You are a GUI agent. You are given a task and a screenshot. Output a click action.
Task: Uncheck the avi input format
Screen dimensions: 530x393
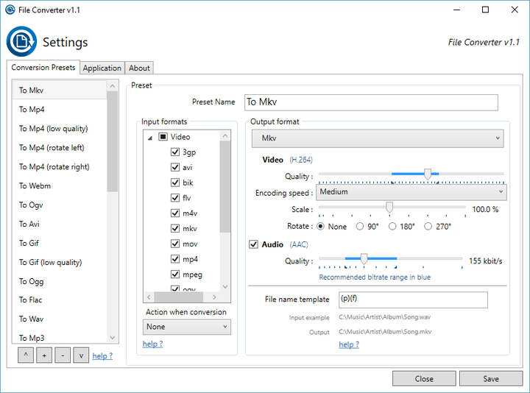coord(175,167)
